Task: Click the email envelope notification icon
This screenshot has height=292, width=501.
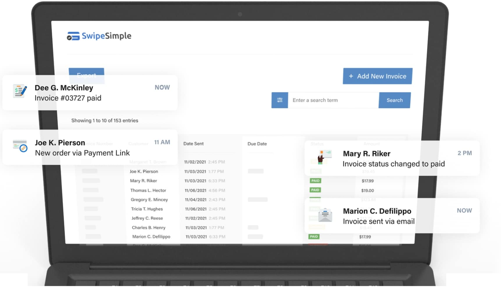Action: 325,215
